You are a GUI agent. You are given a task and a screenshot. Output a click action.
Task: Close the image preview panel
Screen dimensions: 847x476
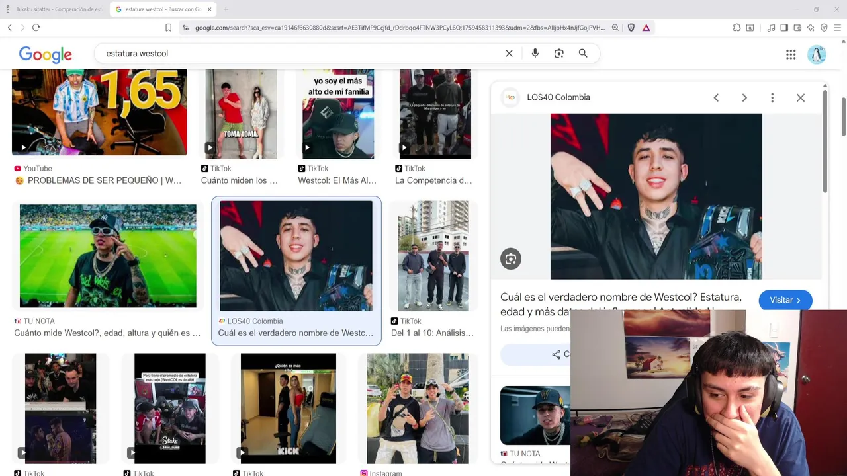pos(801,98)
